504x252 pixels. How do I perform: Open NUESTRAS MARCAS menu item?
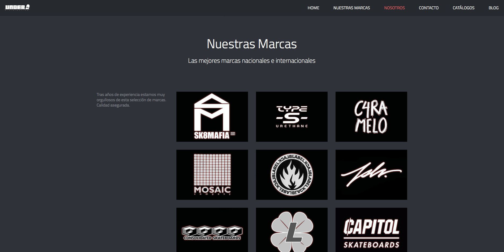tap(351, 8)
